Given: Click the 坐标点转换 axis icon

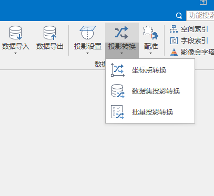Looking at the screenshot, I should pos(118,70).
